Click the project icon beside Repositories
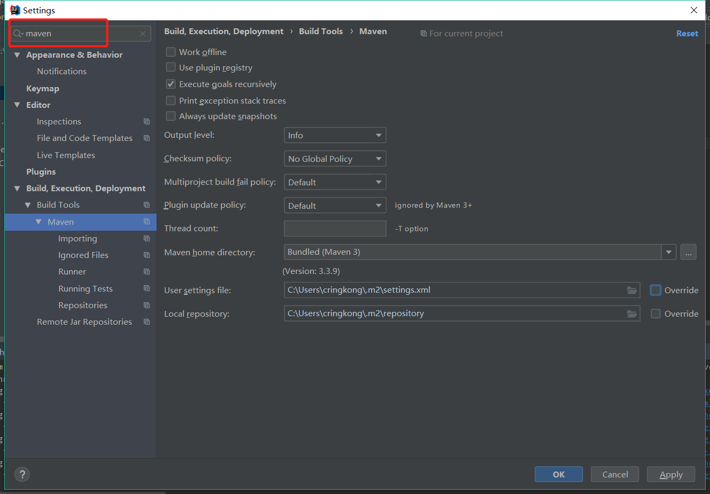 [146, 305]
